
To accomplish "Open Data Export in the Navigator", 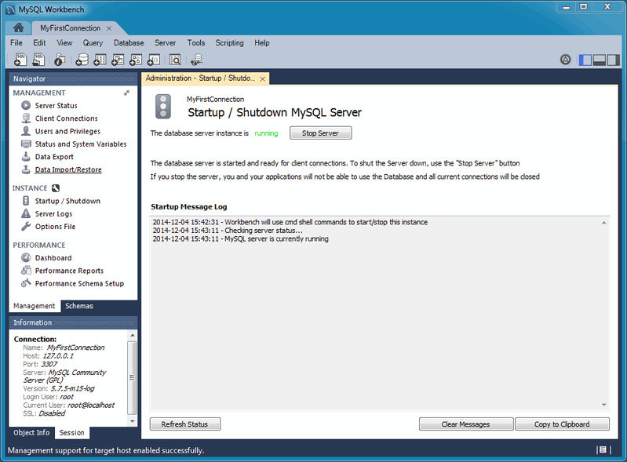I will pyautogui.click(x=54, y=157).
